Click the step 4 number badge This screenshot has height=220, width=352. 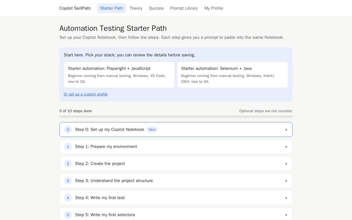(68, 198)
